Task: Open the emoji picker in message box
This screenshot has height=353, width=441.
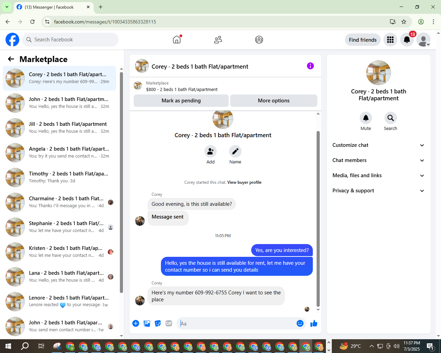Action: tap(300, 323)
